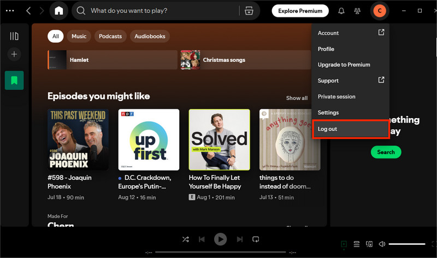Select the All filter chip
This screenshot has width=437, height=258.
pos(56,36)
